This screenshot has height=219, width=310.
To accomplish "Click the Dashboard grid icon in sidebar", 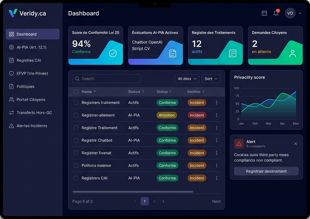I will (x=11, y=34).
